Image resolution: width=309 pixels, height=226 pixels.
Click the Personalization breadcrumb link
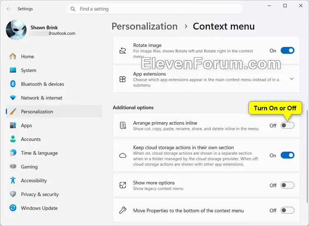coord(145,26)
